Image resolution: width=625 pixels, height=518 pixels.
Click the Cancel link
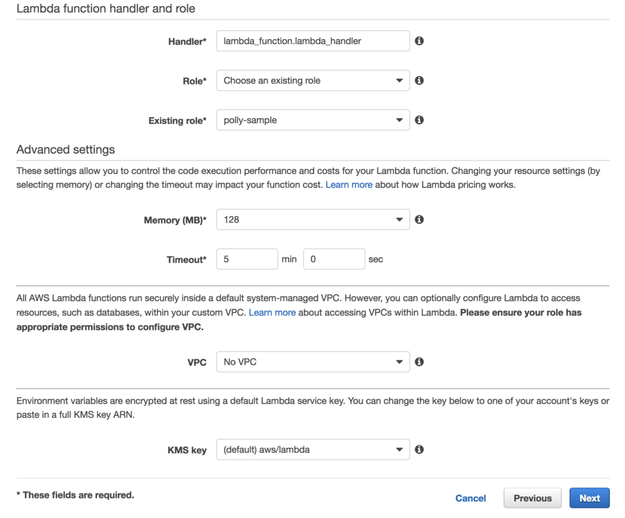click(x=471, y=498)
